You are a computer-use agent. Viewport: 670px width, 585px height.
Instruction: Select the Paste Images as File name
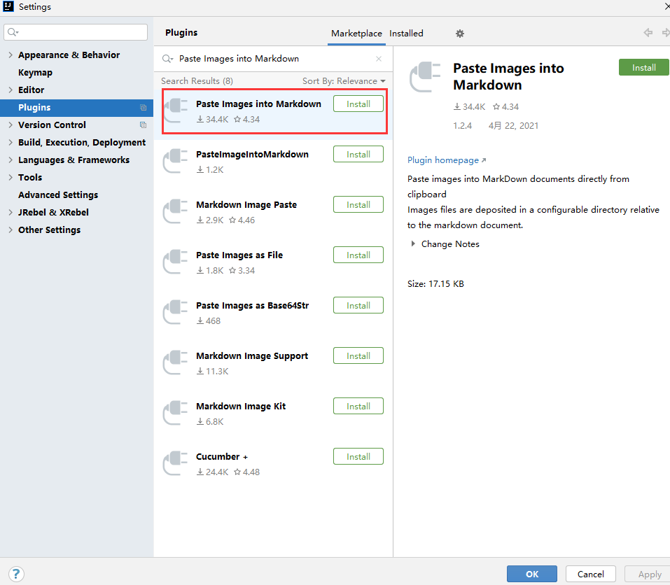pos(239,255)
